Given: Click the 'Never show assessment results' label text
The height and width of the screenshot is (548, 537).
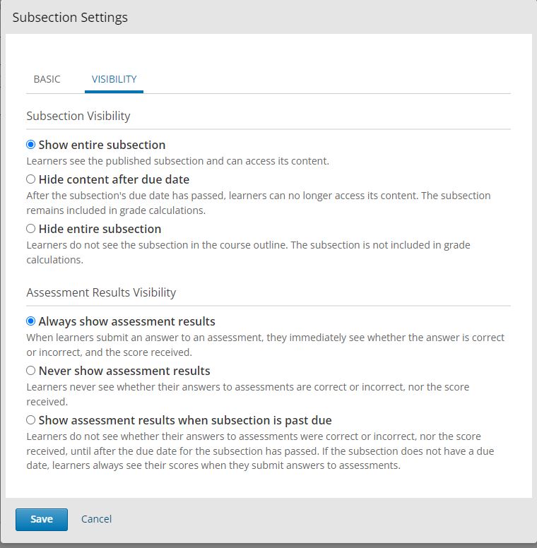Looking at the screenshot, I should point(124,371).
